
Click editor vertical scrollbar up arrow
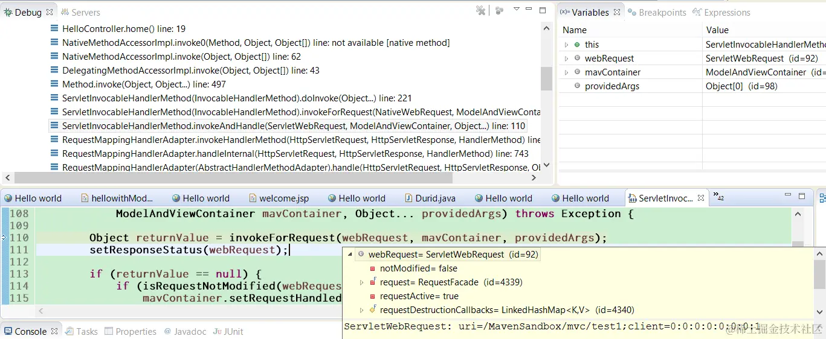click(x=798, y=214)
